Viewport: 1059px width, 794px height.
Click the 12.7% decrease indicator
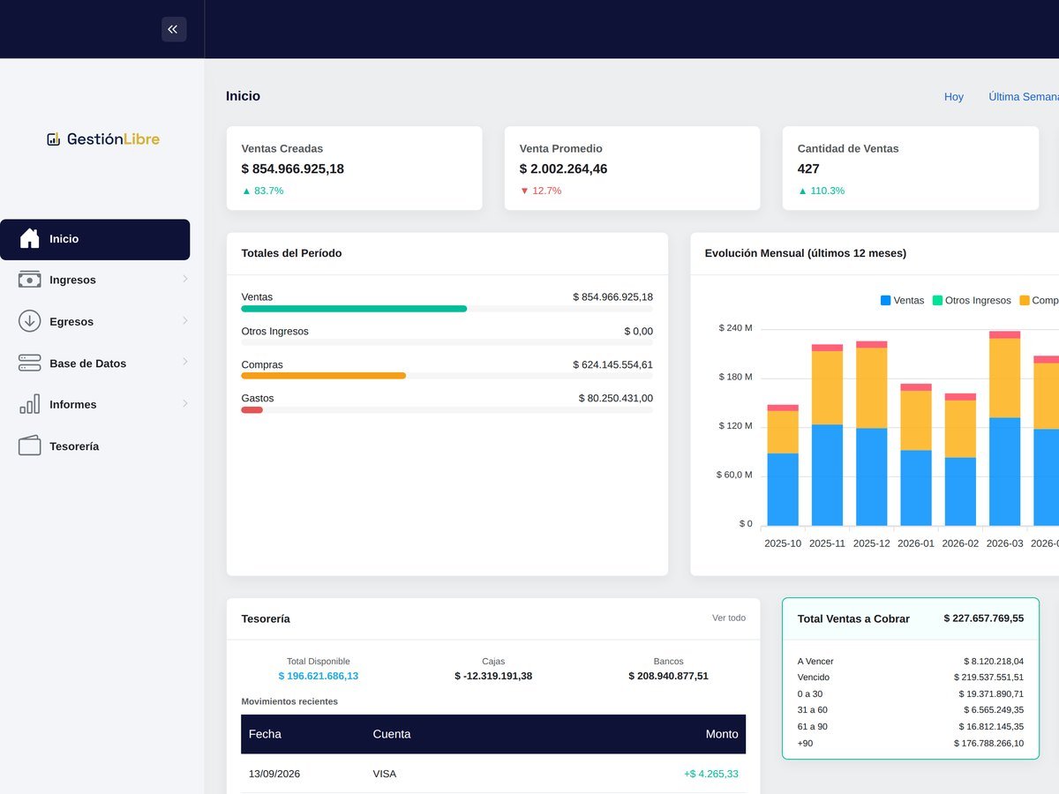(540, 191)
